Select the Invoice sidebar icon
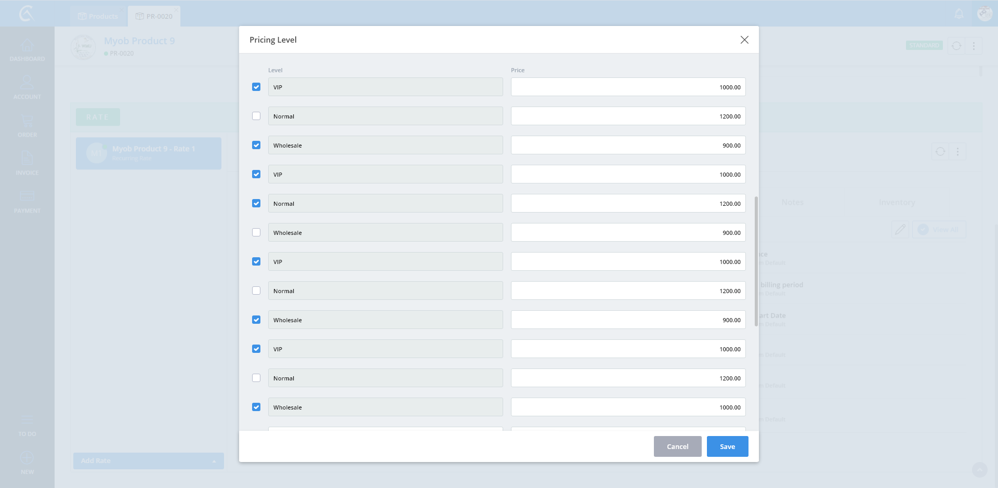The image size is (998, 488). (x=27, y=163)
